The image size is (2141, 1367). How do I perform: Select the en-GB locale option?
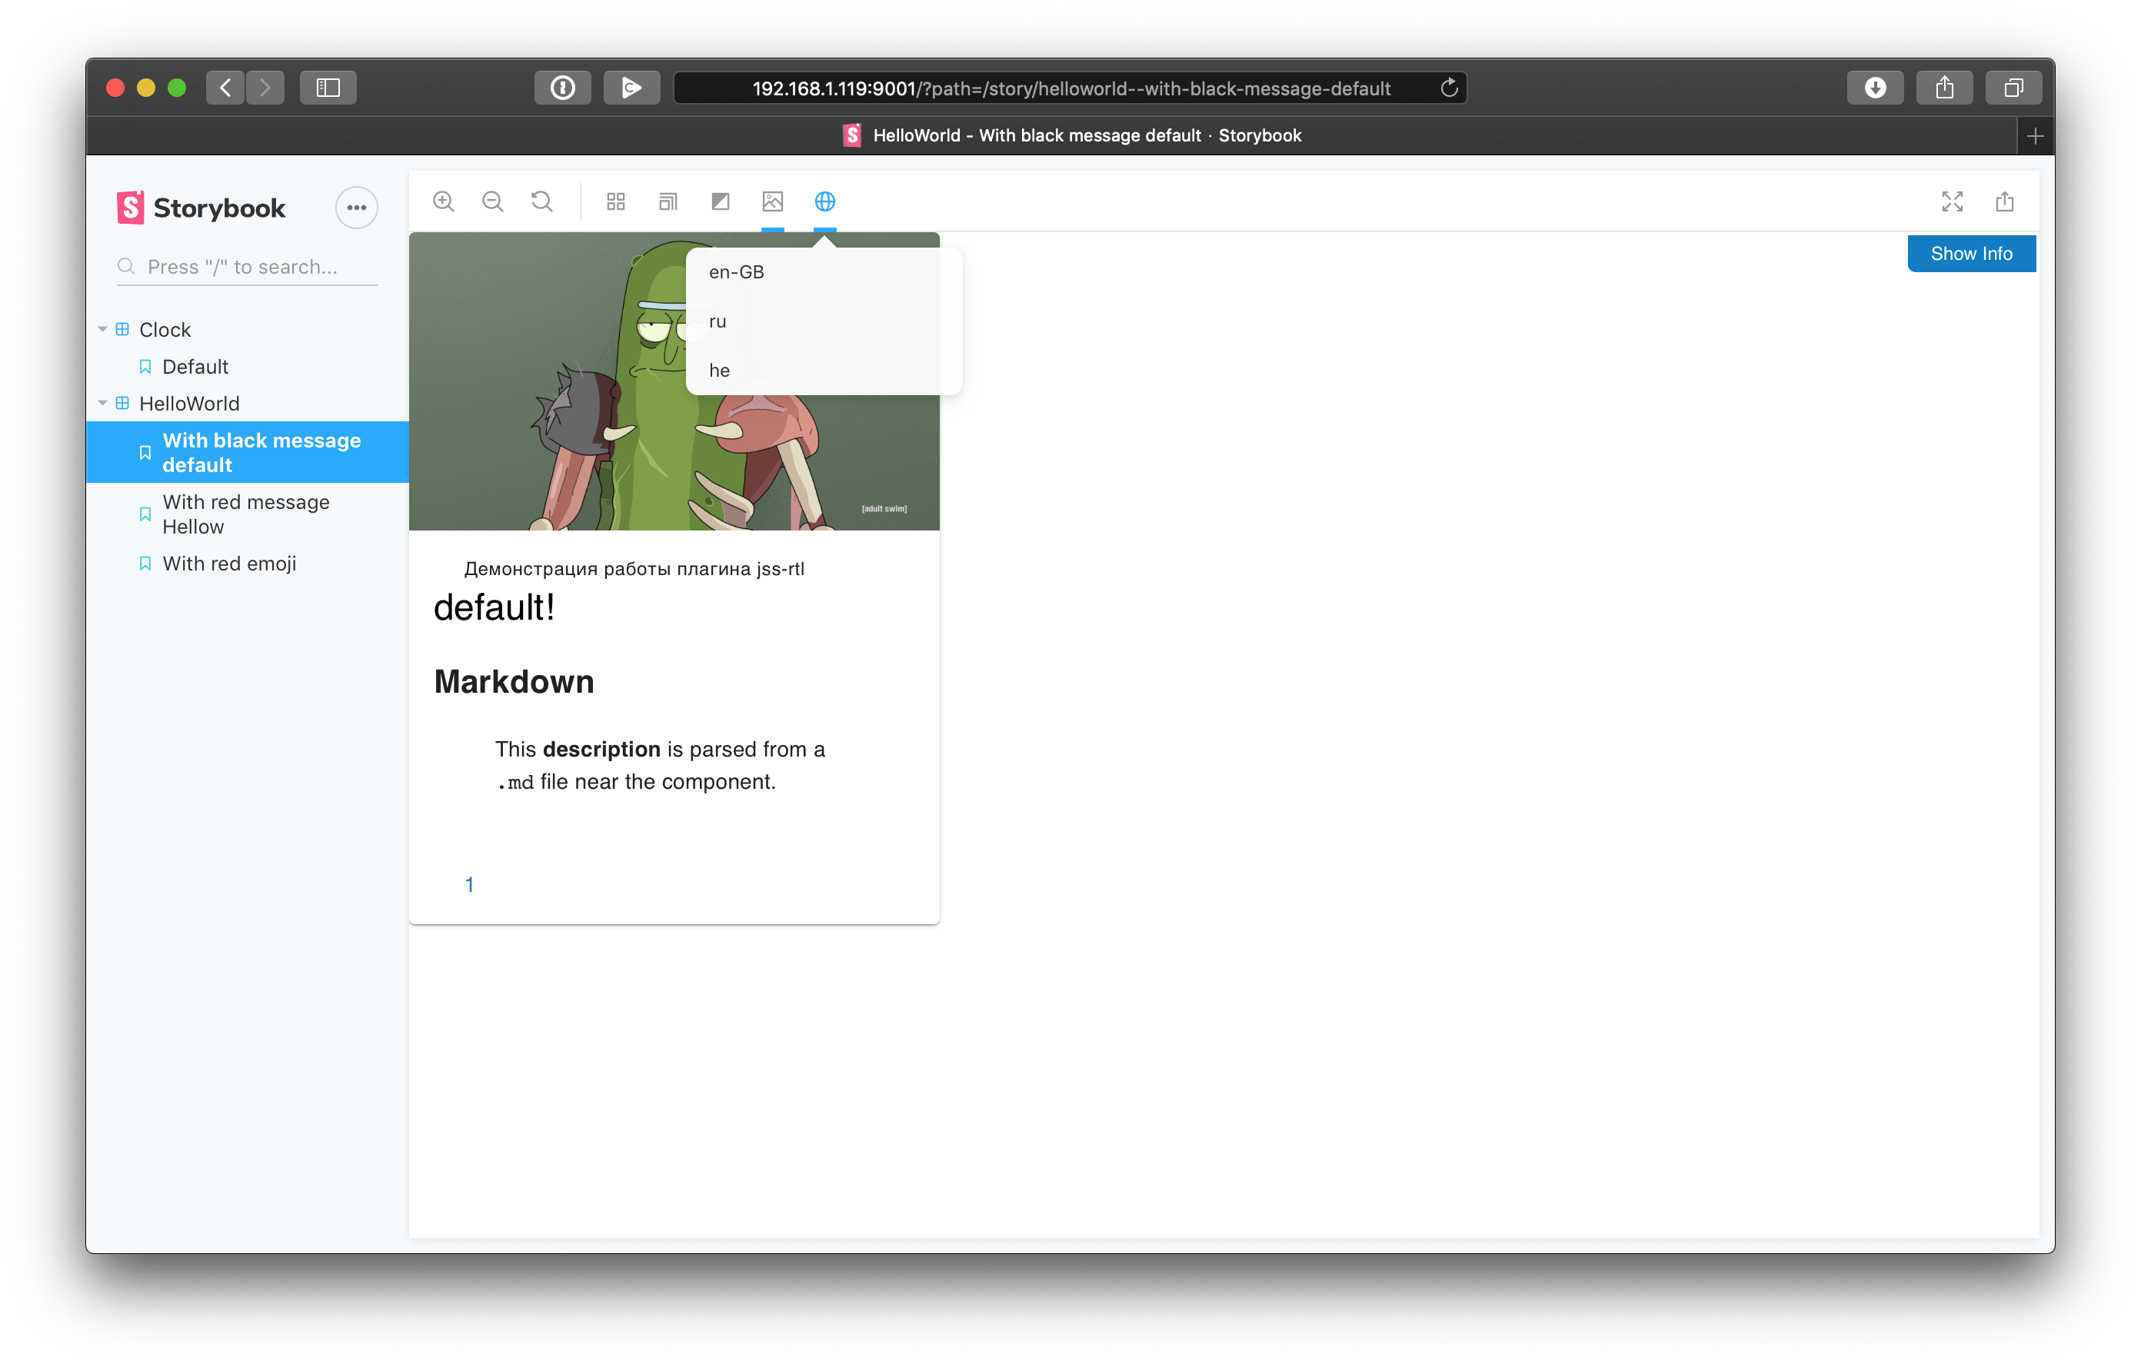point(738,270)
